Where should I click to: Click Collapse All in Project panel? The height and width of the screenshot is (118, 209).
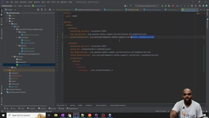point(45,10)
